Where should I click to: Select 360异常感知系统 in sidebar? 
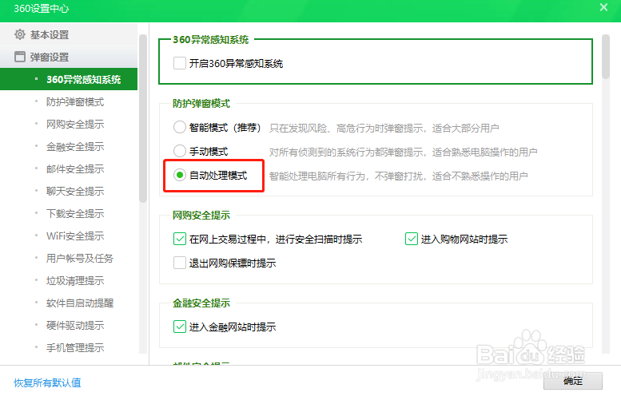point(69,79)
